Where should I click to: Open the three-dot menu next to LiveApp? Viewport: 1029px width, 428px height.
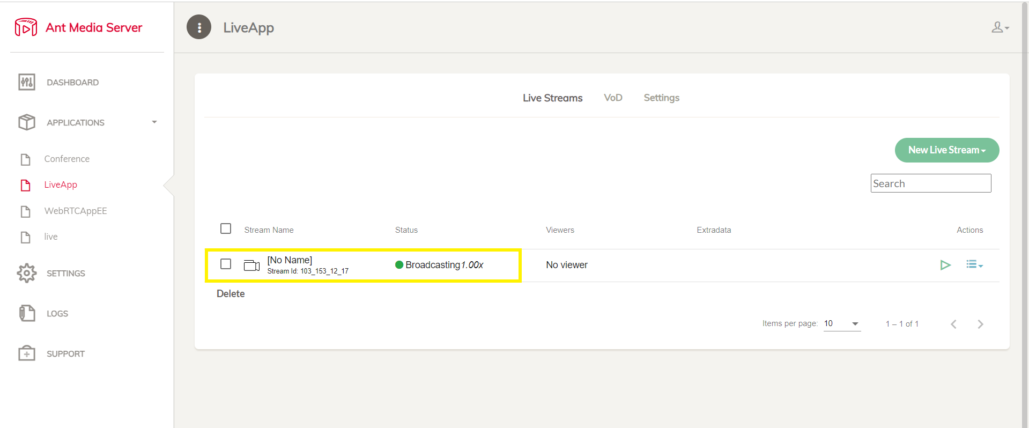pos(199,27)
